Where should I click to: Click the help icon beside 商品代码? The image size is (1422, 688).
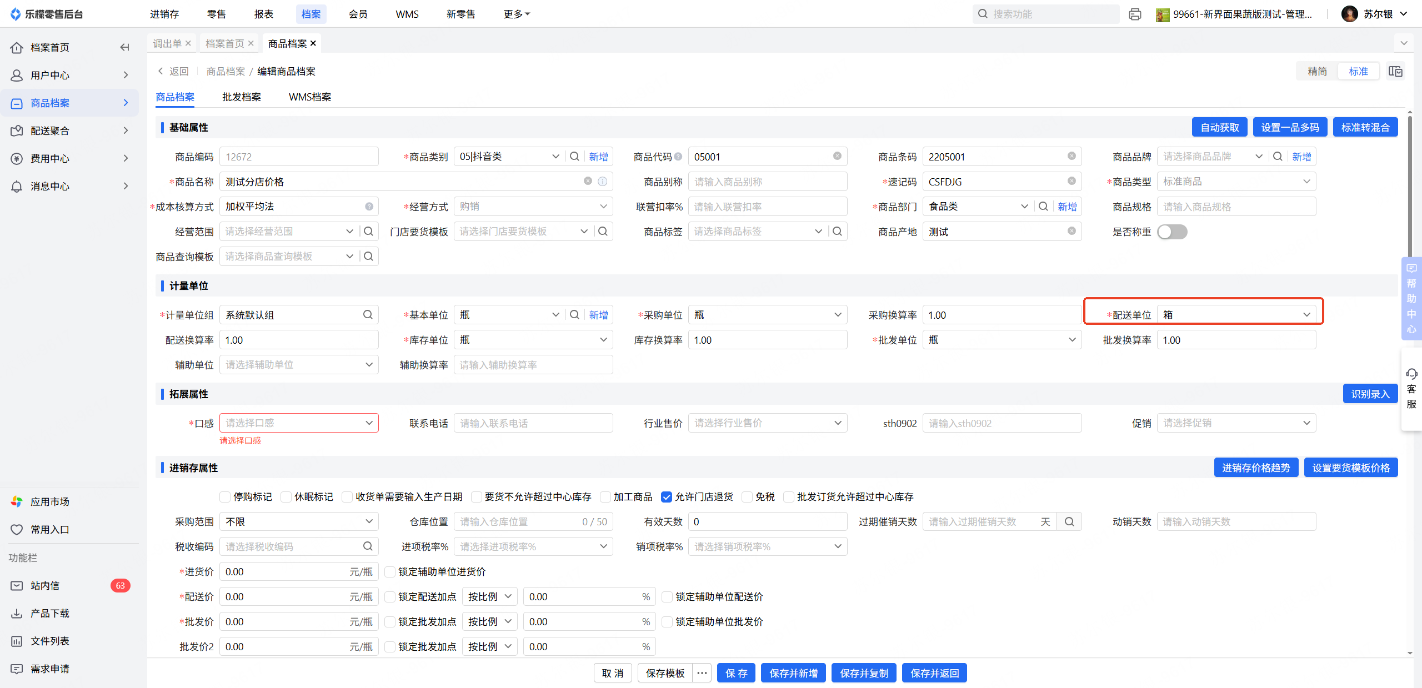click(x=678, y=157)
